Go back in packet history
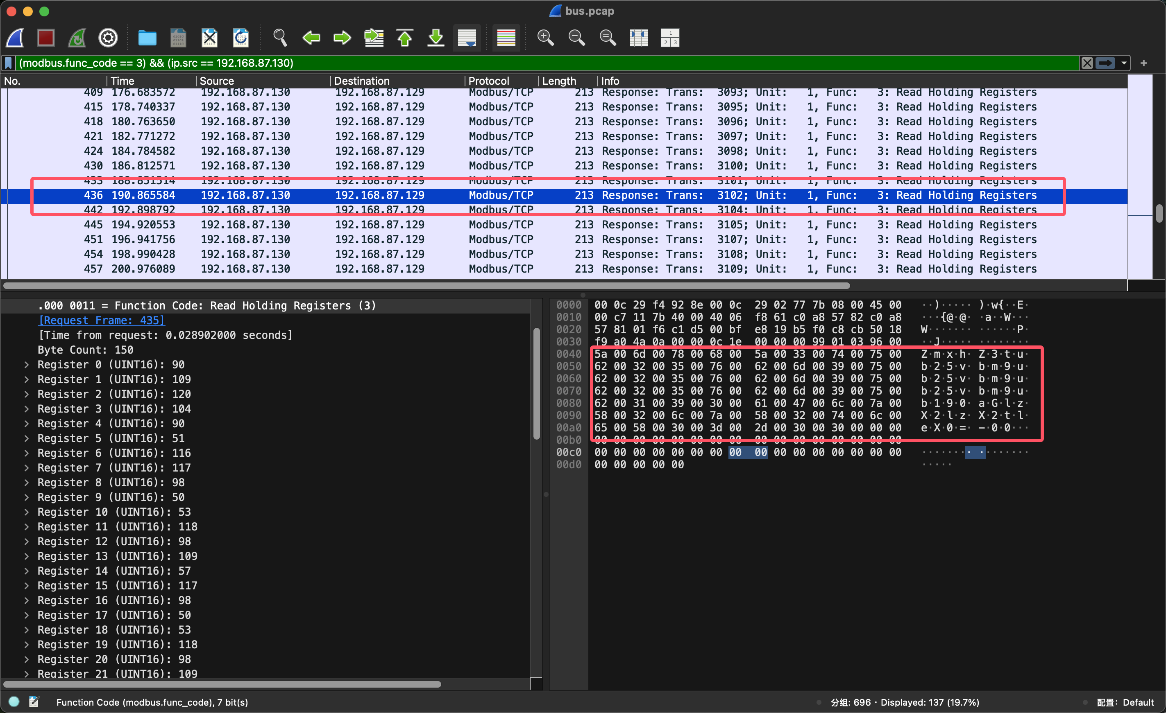The width and height of the screenshot is (1166, 713). pyautogui.click(x=311, y=38)
